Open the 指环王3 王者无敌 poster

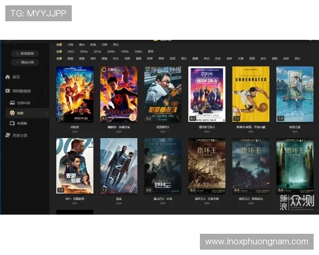point(207,166)
